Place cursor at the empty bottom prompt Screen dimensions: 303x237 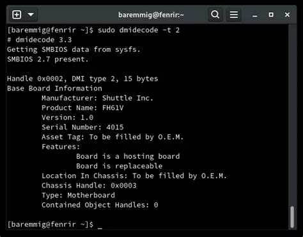100,225
